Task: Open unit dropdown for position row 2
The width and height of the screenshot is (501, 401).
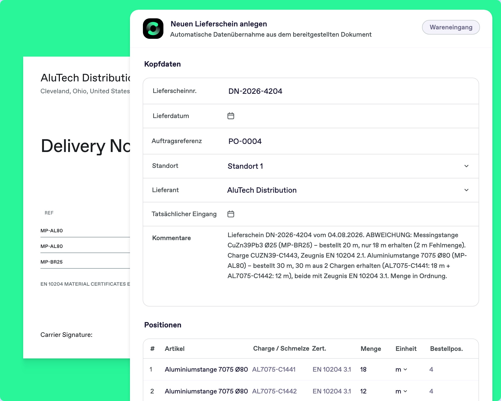Action: coord(401,391)
